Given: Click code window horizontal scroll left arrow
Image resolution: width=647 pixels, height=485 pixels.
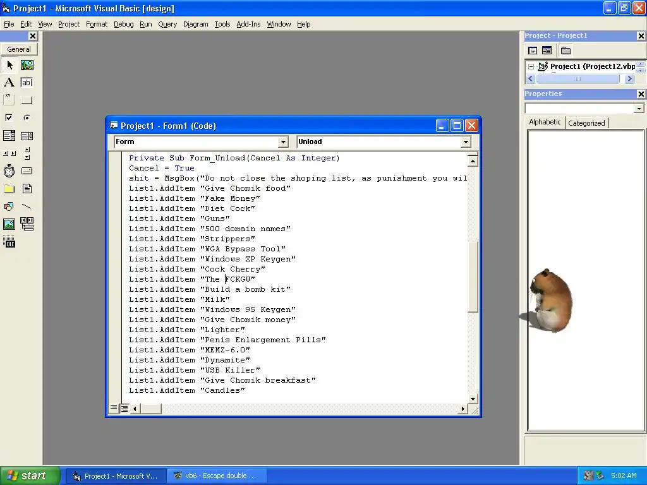Looking at the screenshot, I should coord(135,409).
